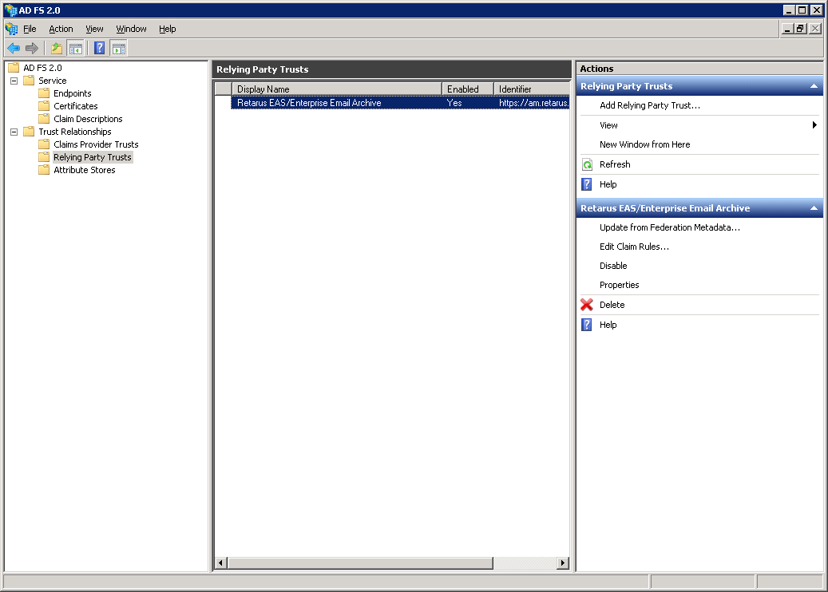Click the Forward arrow in the toolbar
The width and height of the screenshot is (828, 592).
tap(32, 49)
